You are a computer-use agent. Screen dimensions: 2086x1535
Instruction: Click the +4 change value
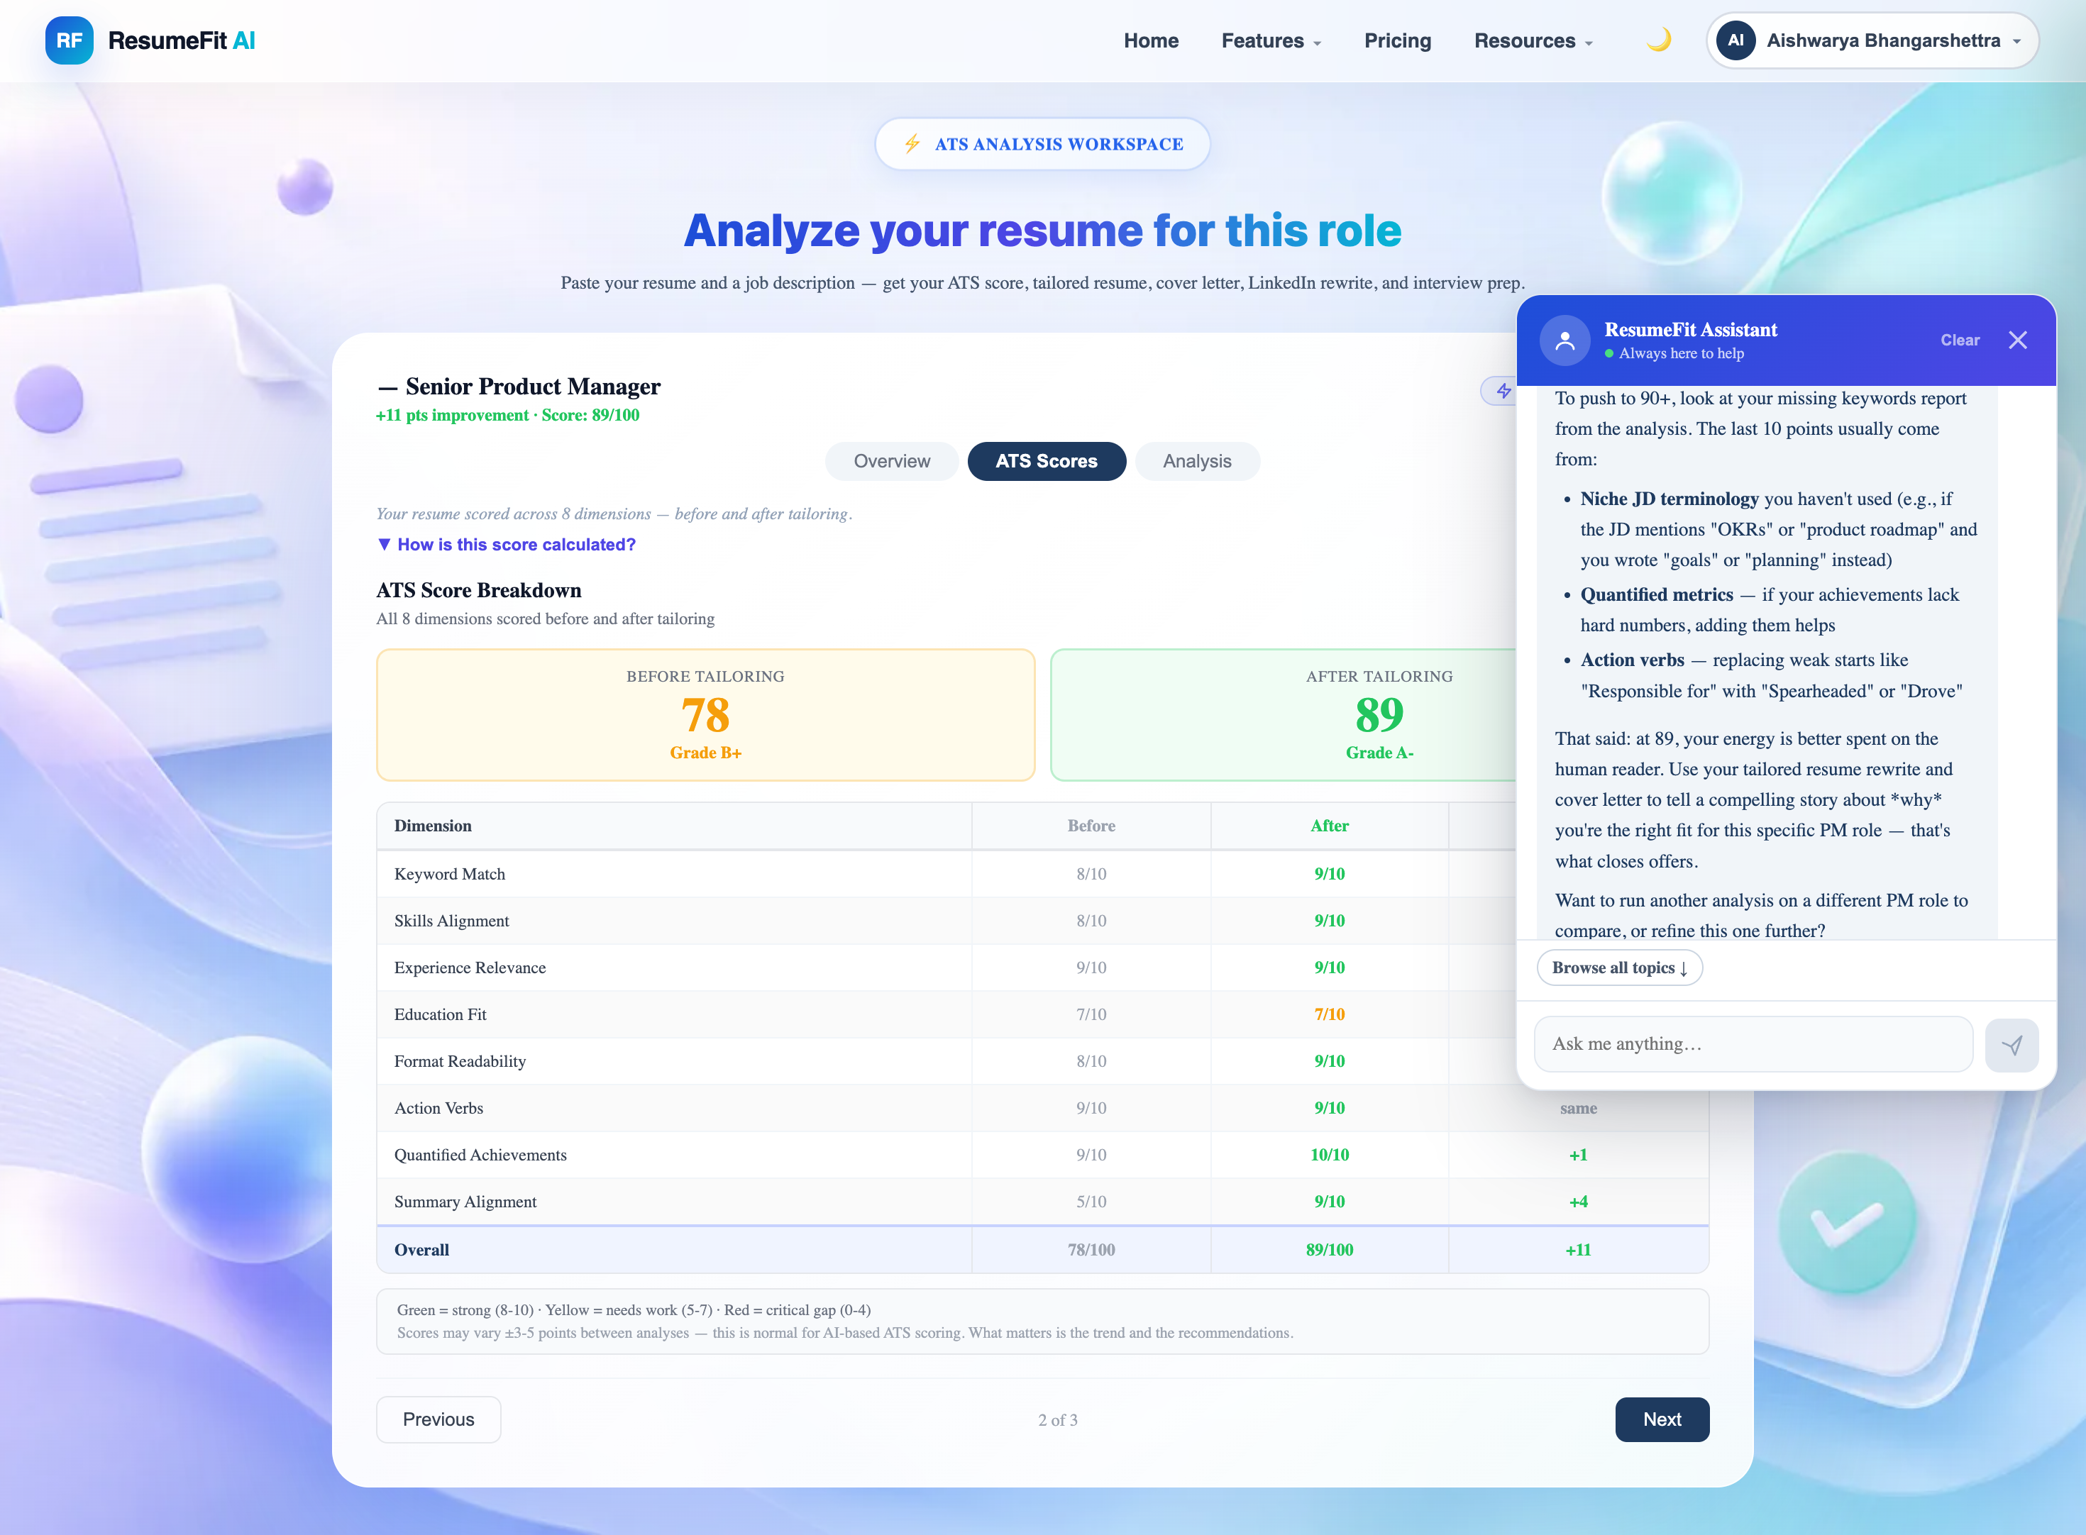(x=1578, y=1202)
